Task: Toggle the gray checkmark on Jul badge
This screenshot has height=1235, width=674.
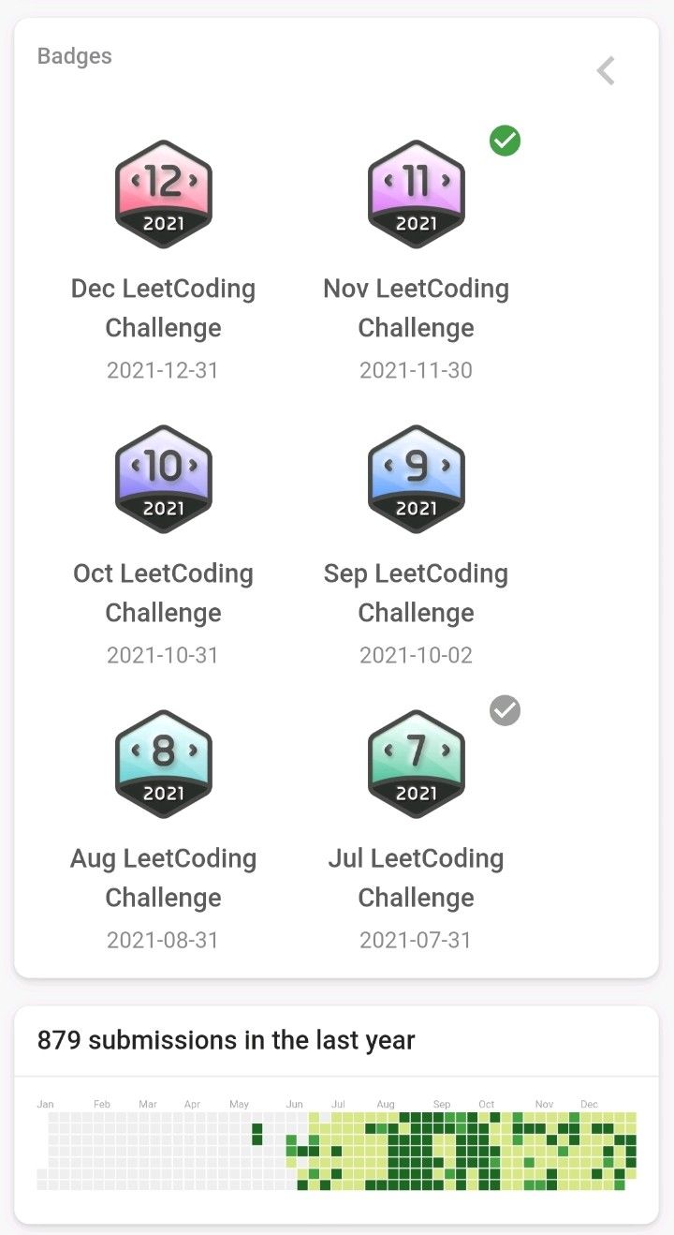Action: (505, 710)
